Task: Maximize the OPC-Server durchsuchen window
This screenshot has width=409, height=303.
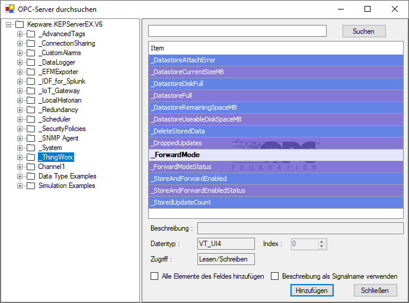Action: click(x=368, y=9)
